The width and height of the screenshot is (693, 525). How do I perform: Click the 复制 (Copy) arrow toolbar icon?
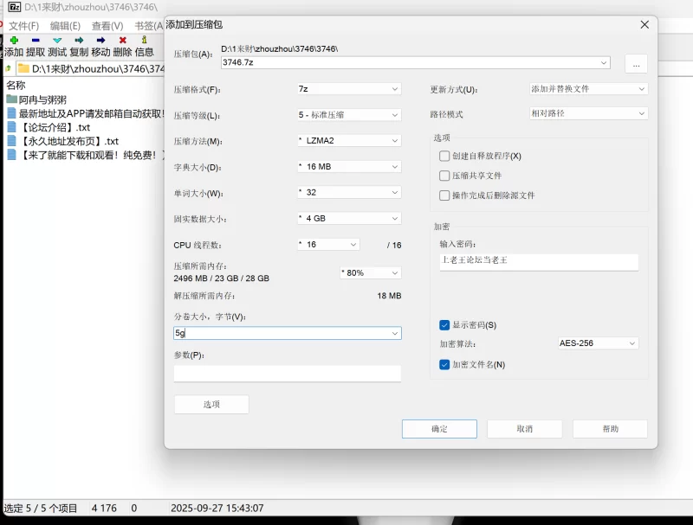(79, 40)
